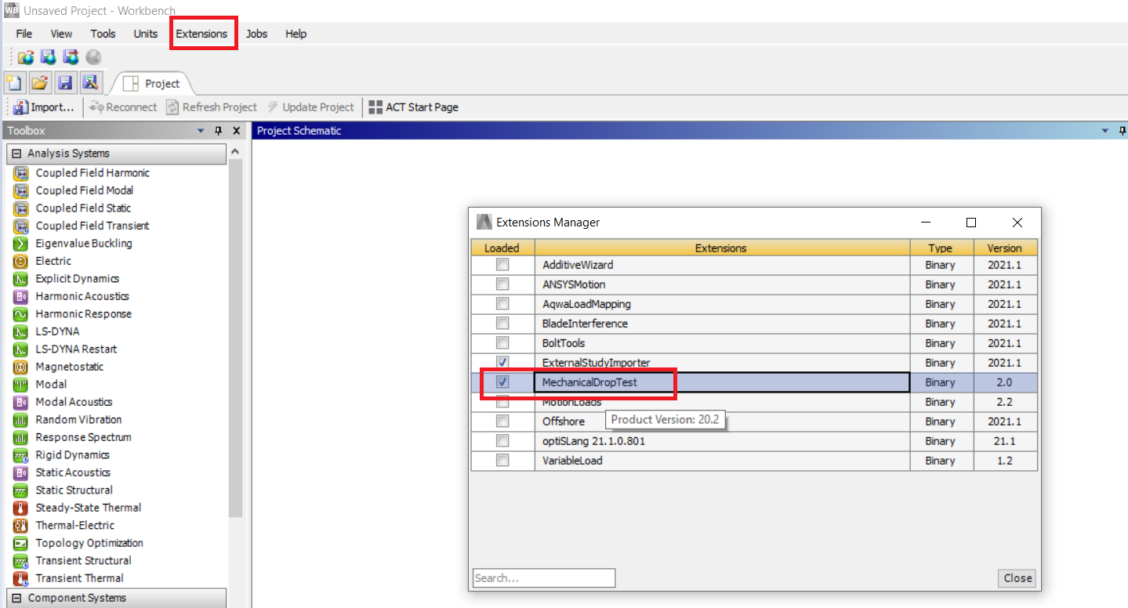Uncheck the MechanicalDropTest extension
This screenshot has height=608, width=1128.
click(502, 382)
